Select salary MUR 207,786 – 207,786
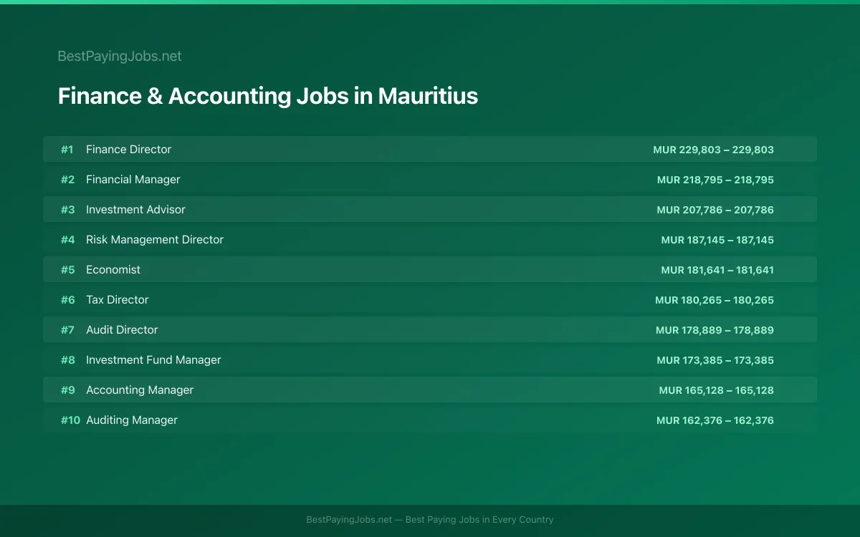The height and width of the screenshot is (537, 860). tap(715, 210)
